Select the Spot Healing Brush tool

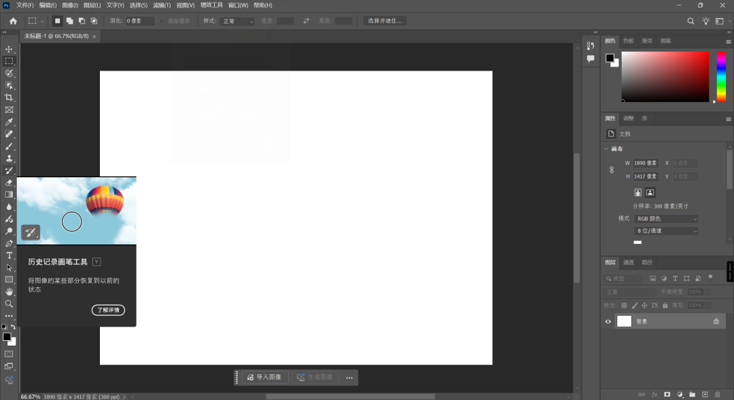(x=9, y=134)
